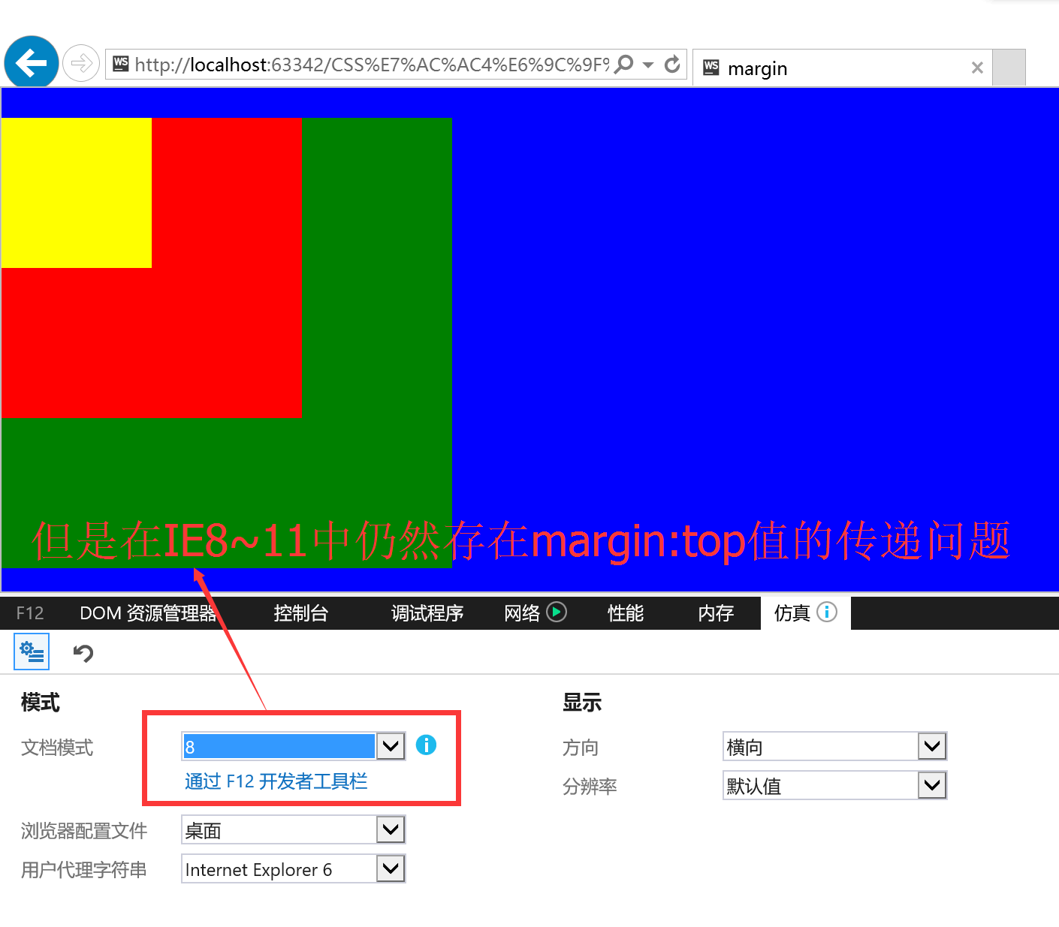Image resolution: width=1059 pixels, height=927 pixels.
Task: Click the 分辨率 label
Action: [590, 787]
